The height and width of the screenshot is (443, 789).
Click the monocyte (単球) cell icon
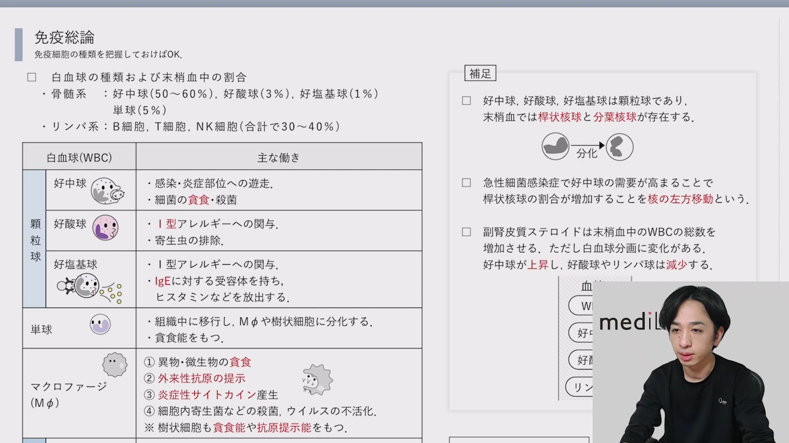pyautogui.click(x=100, y=324)
